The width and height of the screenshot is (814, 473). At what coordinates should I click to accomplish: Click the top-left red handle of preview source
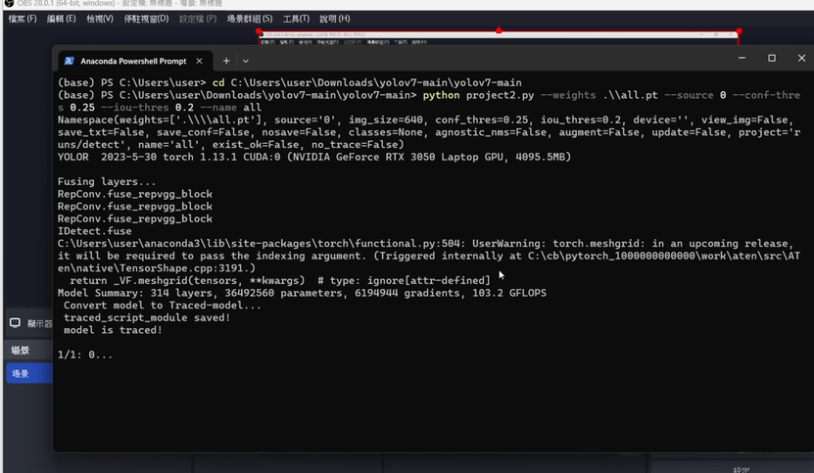coord(260,31)
